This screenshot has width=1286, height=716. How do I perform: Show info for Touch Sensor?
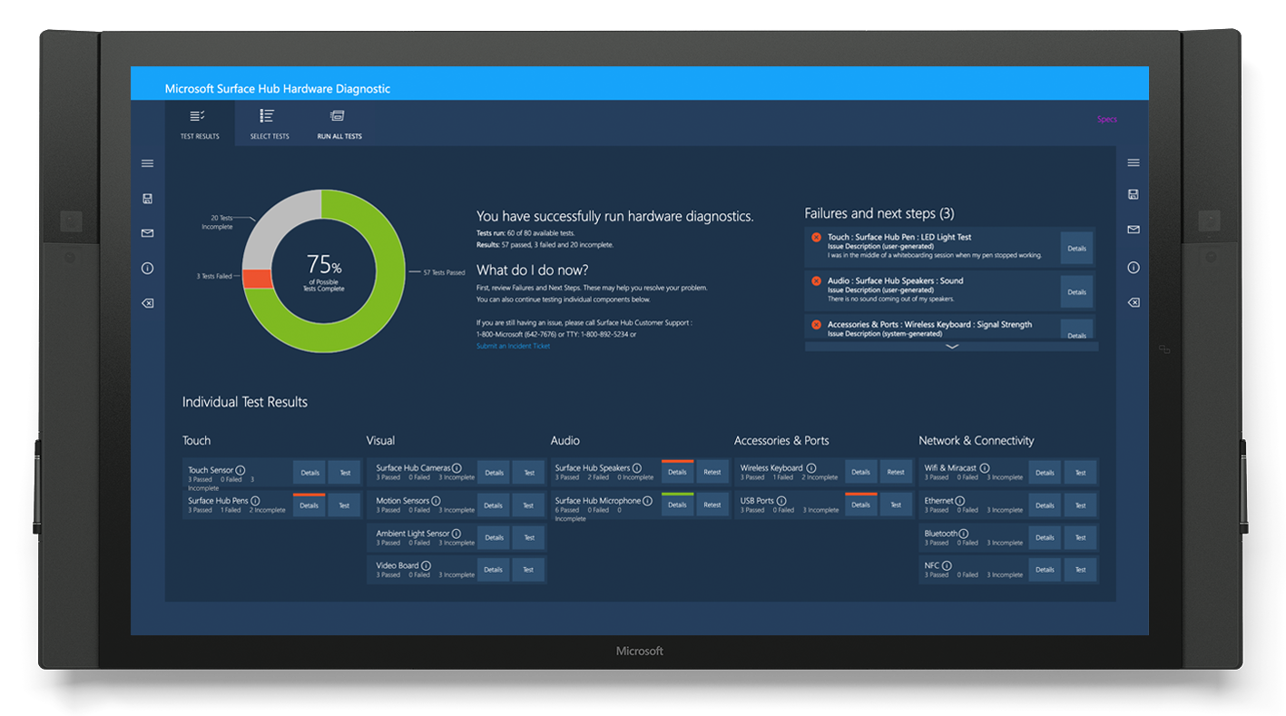[x=241, y=470]
